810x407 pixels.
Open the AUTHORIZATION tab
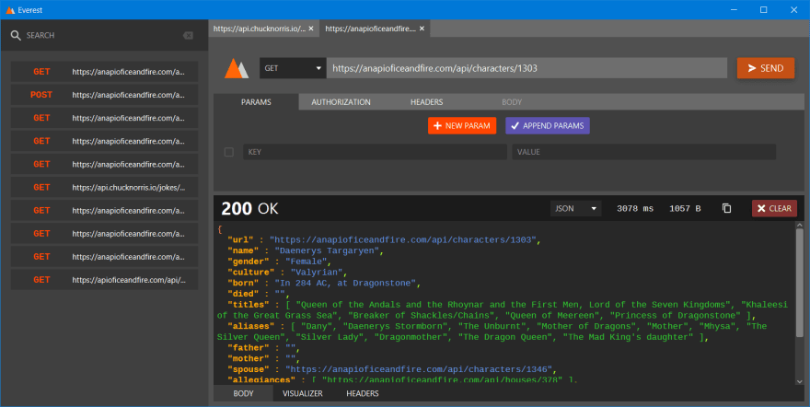click(x=341, y=101)
